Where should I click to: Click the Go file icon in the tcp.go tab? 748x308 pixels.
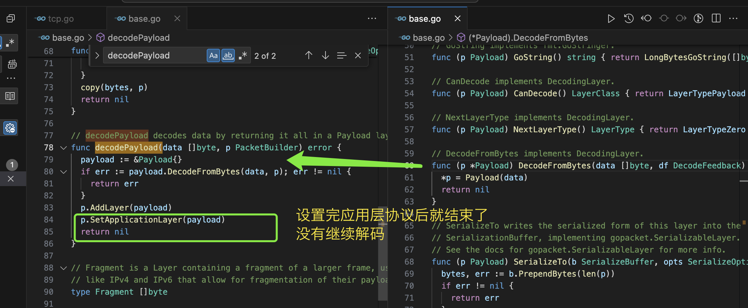[40, 19]
